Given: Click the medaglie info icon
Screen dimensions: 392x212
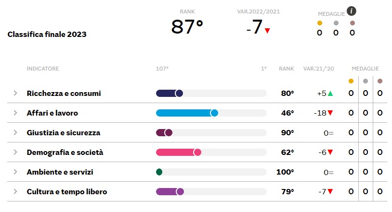Looking at the screenshot, I should pos(351,11).
